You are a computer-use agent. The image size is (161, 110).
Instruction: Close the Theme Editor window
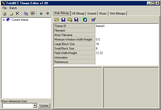point(157,3)
